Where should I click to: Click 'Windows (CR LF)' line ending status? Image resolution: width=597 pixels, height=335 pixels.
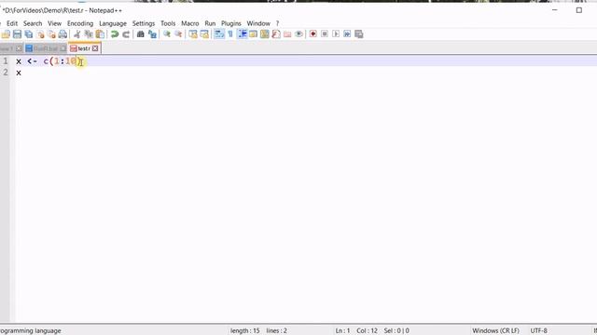[x=495, y=331]
